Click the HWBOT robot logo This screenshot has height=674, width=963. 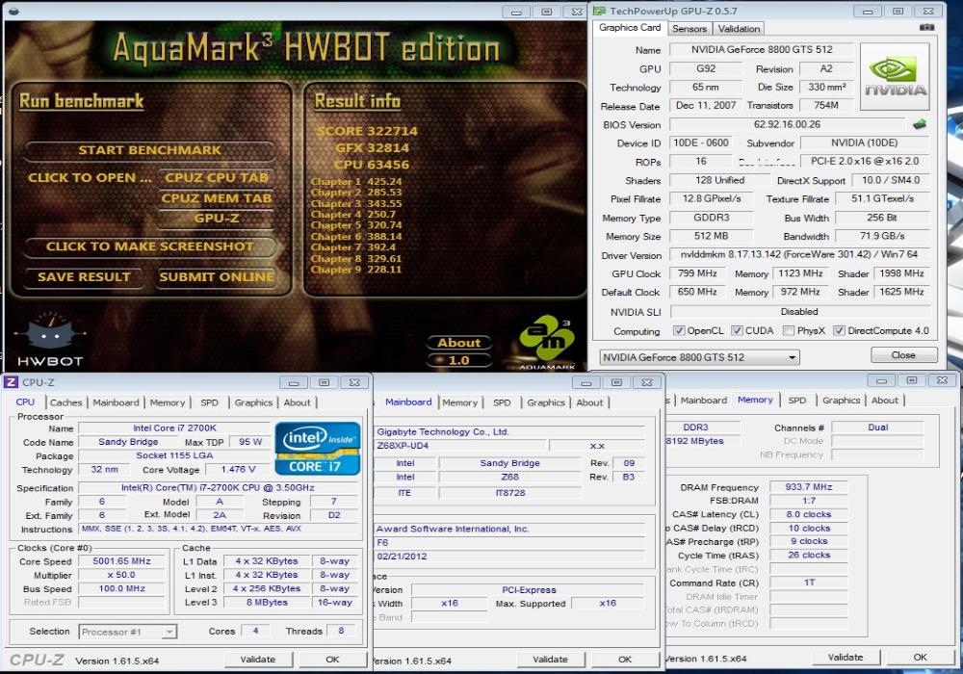50,340
